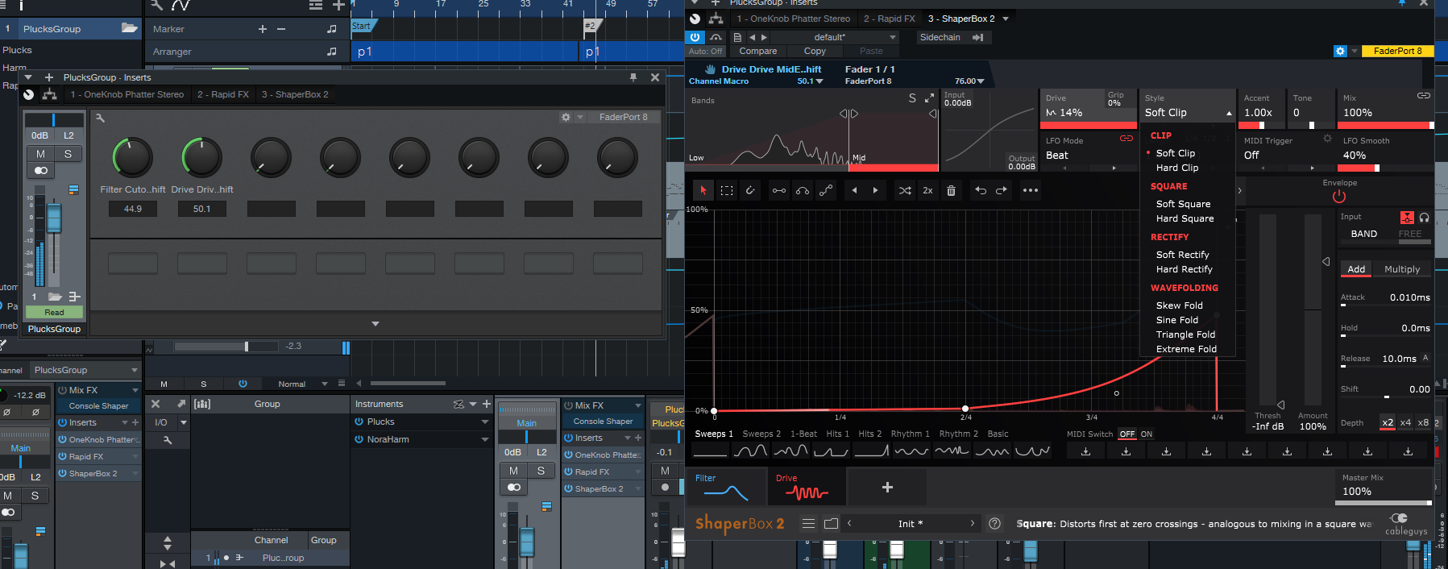Choose the arc curve segment tool

point(803,191)
